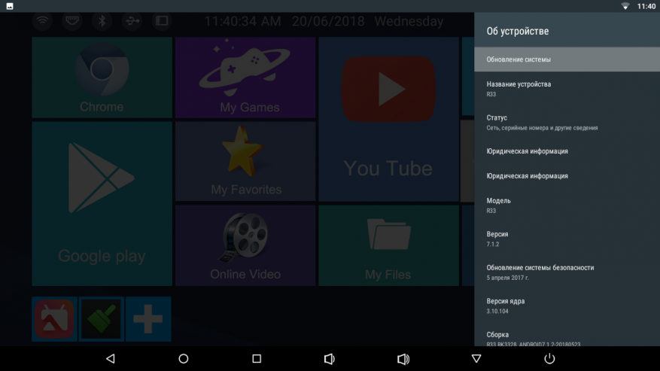Open the My Favorites tile

[x=245, y=161]
